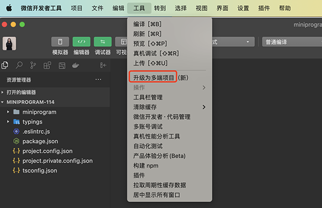Toggle the 调试器 debugger panel button
322x208 pixels.
click(x=103, y=42)
